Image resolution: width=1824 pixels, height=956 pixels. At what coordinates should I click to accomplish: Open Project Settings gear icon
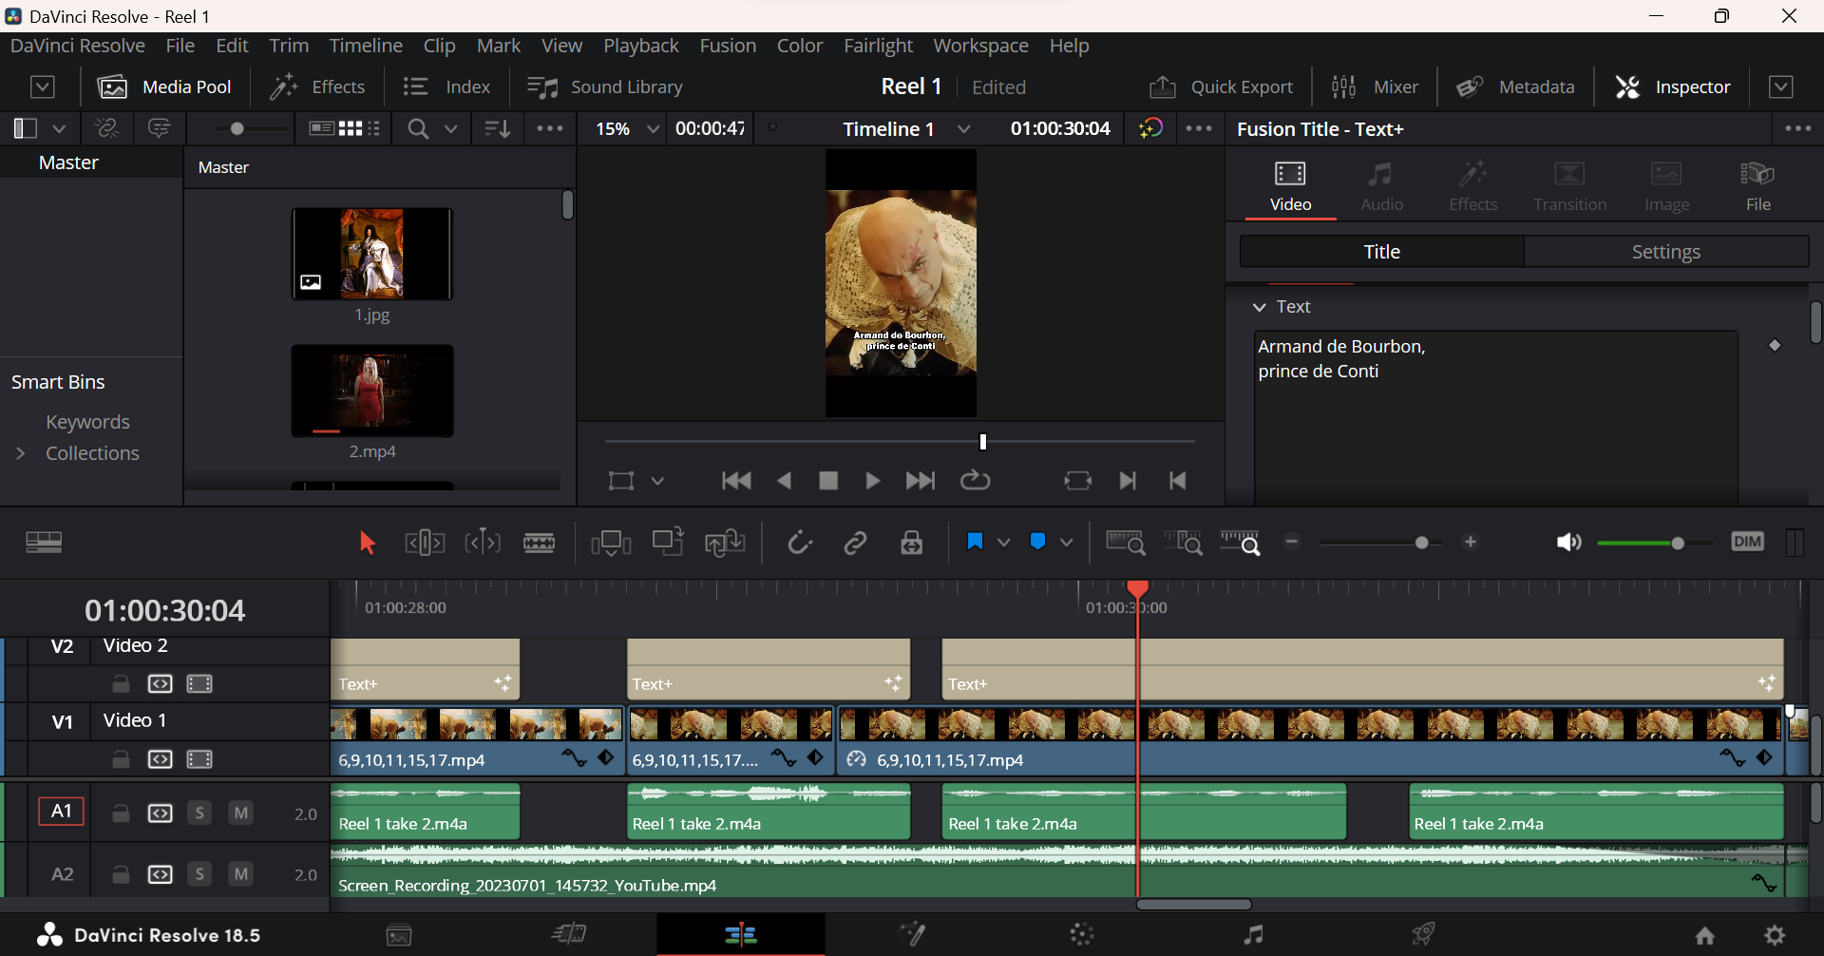tap(1775, 935)
